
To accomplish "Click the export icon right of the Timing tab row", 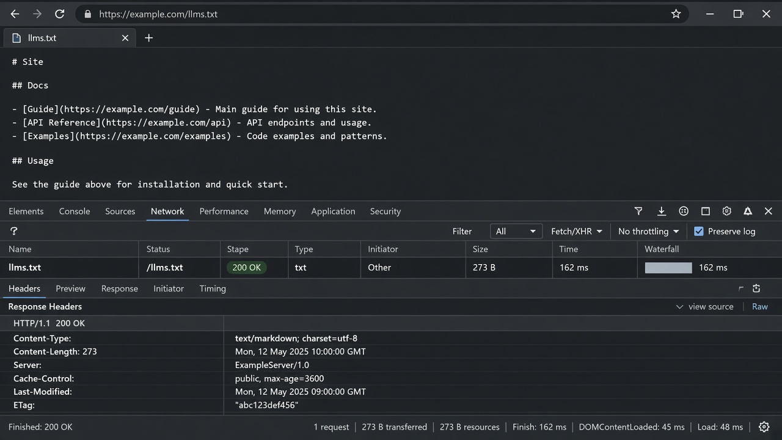I will [756, 288].
